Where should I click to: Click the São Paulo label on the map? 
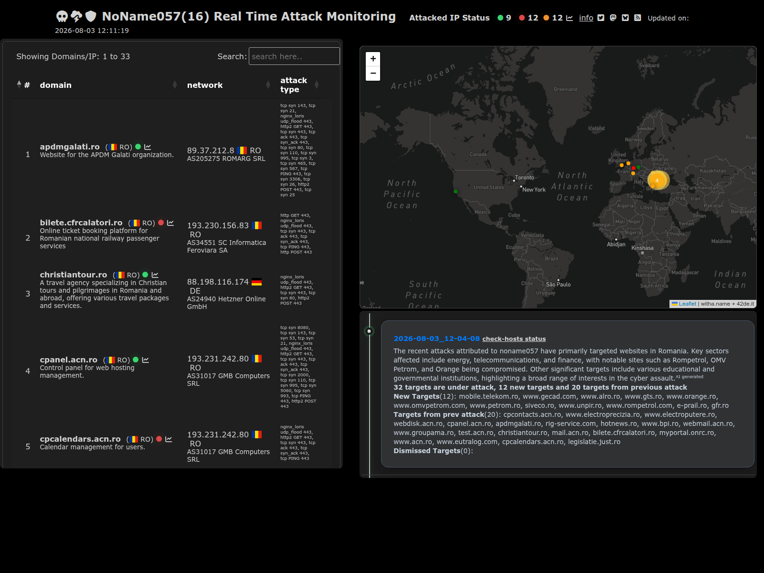(x=558, y=285)
